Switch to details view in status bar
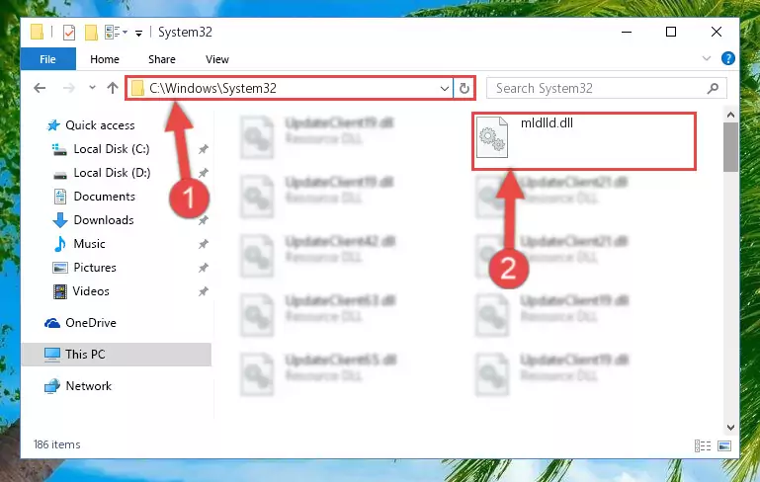This screenshot has height=482, width=760. 703,445
